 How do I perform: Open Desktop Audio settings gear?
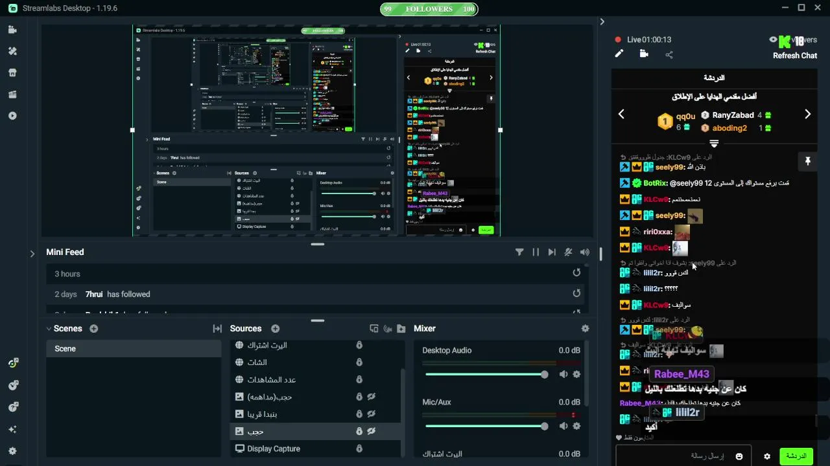(576, 374)
